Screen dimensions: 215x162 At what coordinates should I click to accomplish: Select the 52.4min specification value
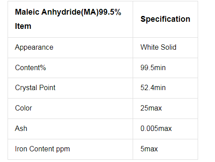coord(153,87)
